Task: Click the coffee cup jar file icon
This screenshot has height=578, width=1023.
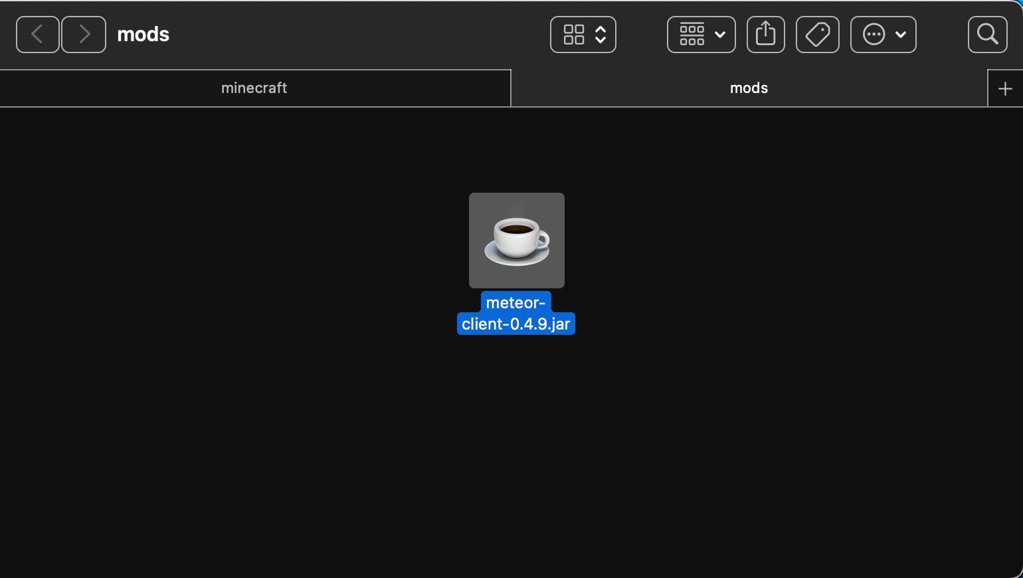Action: (x=516, y=240)
